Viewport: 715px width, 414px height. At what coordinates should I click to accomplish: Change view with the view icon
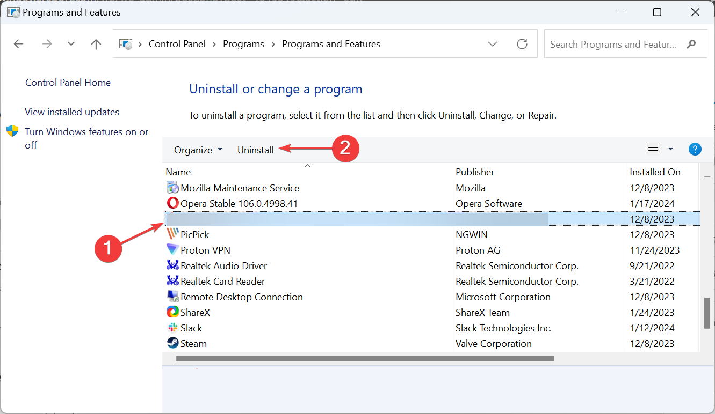tap(653, 150)
